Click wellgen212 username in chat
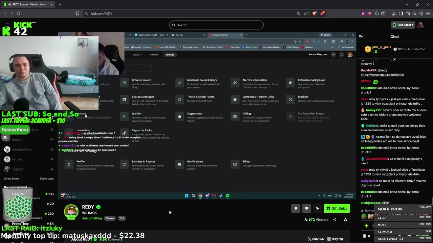Screen dimensions: 433x243 click(369, 181)
